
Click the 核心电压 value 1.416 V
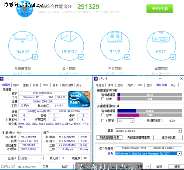59,106
